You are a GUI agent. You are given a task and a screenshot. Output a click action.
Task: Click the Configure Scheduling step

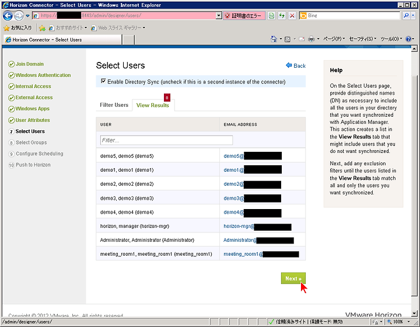(36, 154)
